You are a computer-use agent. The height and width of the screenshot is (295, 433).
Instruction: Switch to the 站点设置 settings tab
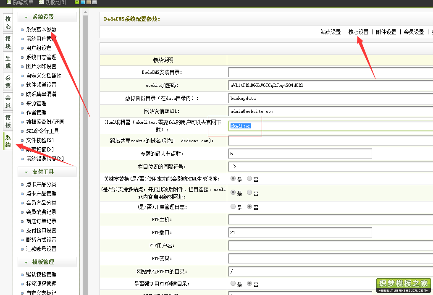(331, 32)
